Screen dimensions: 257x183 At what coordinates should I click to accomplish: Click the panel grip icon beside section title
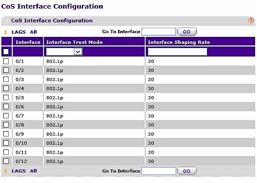click(7, 21)
